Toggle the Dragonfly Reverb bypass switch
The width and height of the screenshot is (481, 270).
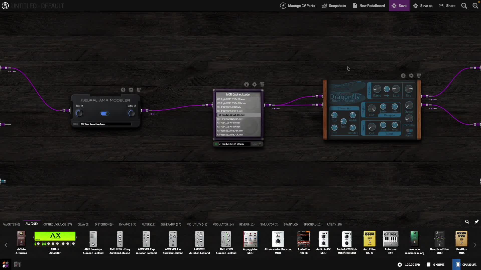point(409,131)
